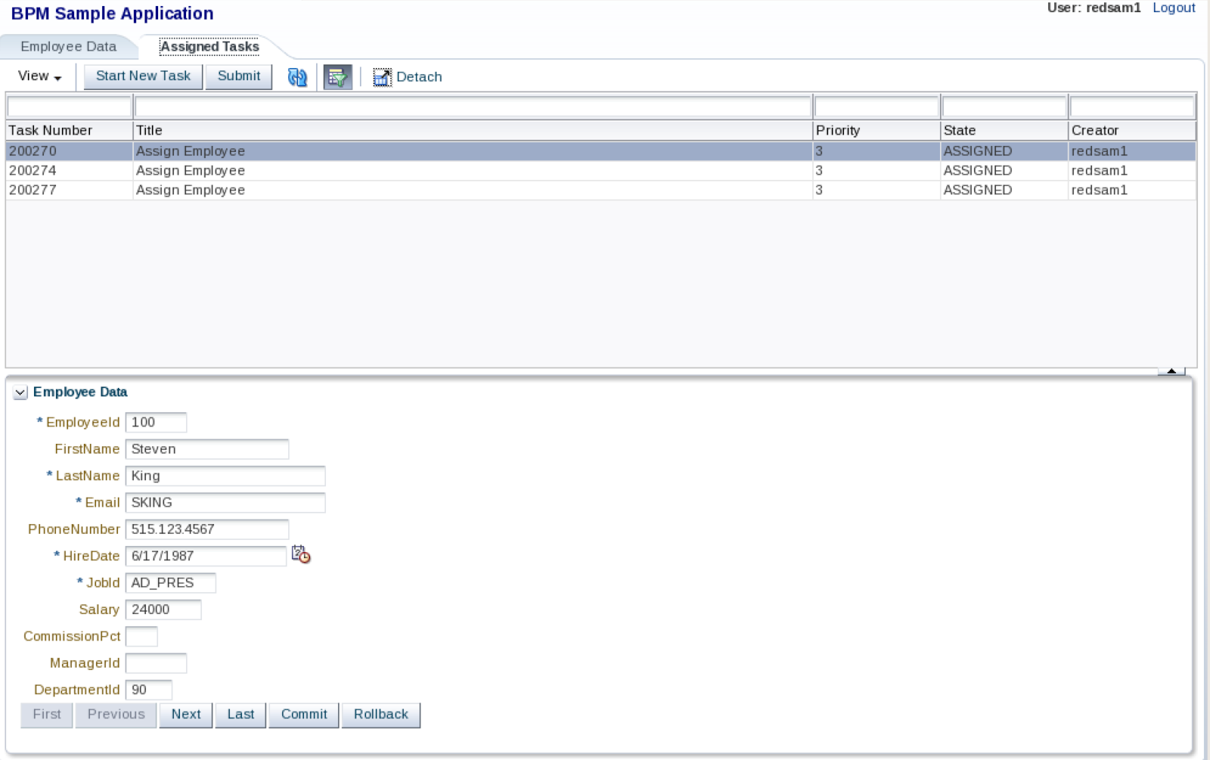The image size is (1210, 760).
Task: Select task row 200270
Action: pos(601,151)
